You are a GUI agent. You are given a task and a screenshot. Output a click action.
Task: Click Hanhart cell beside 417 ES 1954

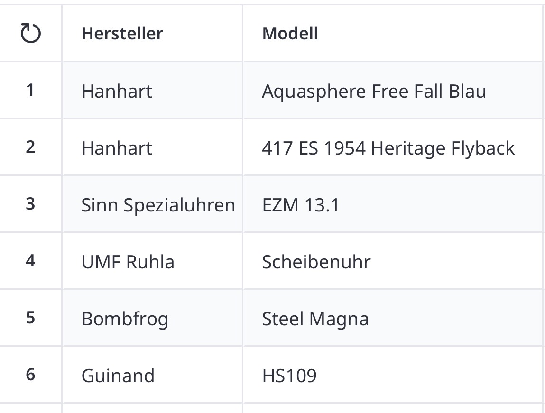tap(117, 148)
